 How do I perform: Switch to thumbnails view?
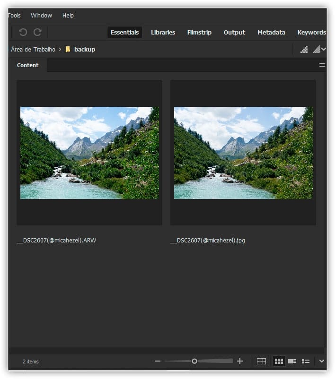[x=279, y=362]
